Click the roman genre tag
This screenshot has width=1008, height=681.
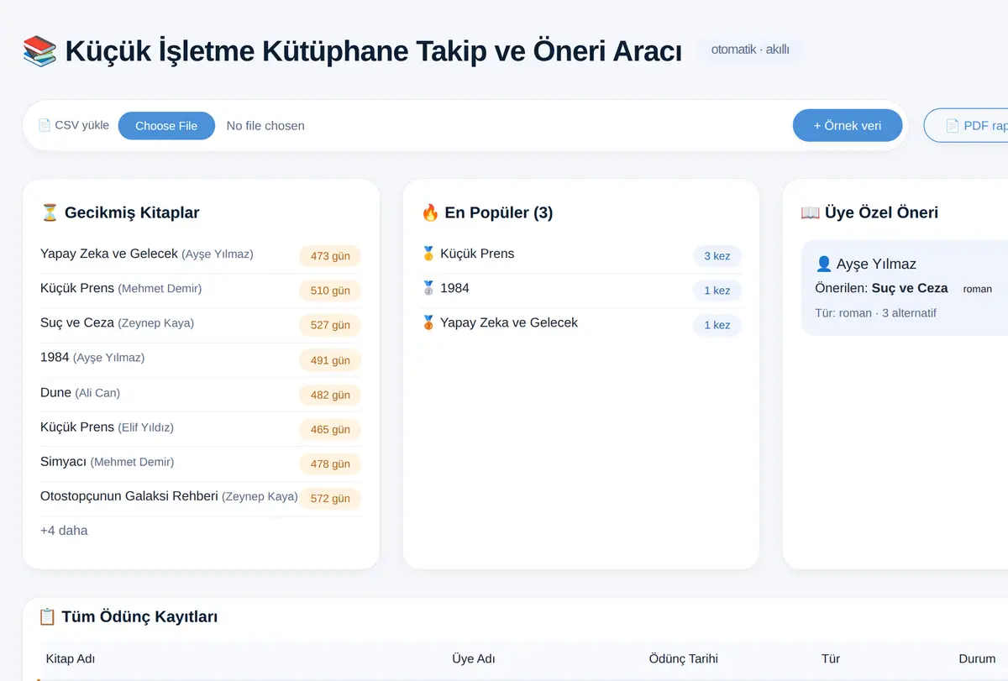click(978, 289)
